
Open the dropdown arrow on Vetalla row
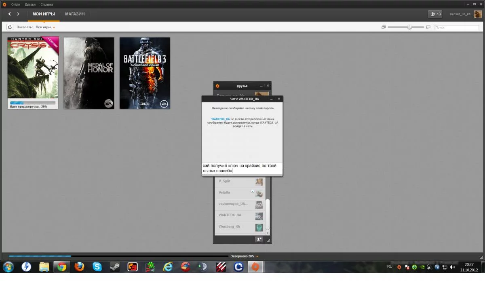tap(253, 191)
